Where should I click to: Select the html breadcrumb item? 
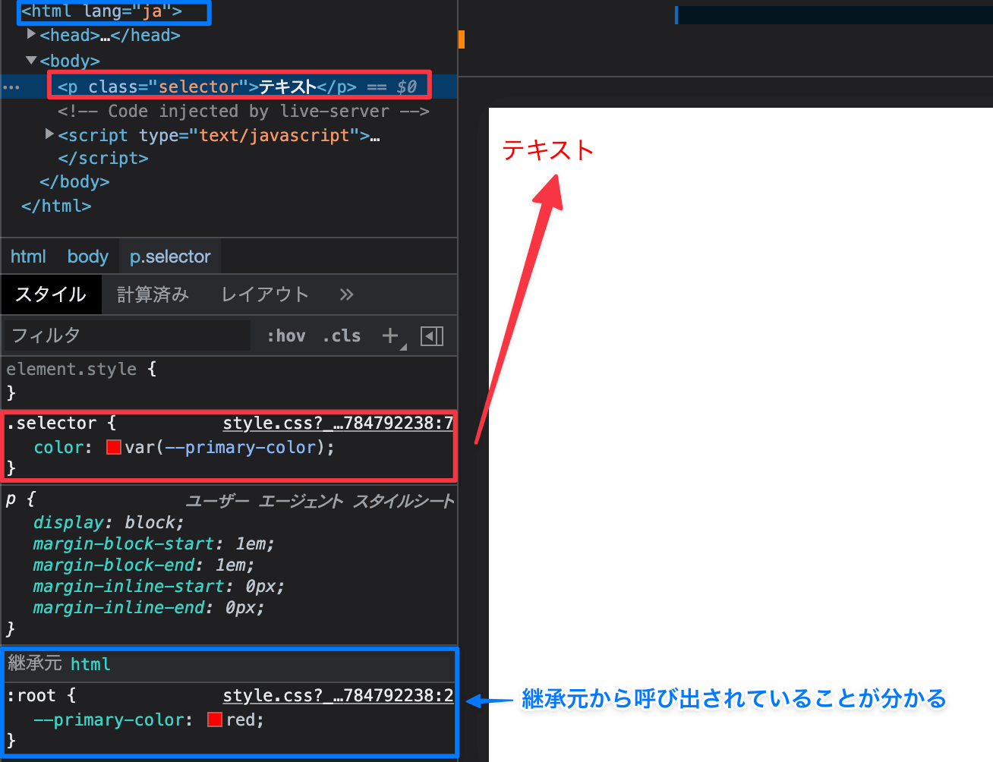click(28, 257)
